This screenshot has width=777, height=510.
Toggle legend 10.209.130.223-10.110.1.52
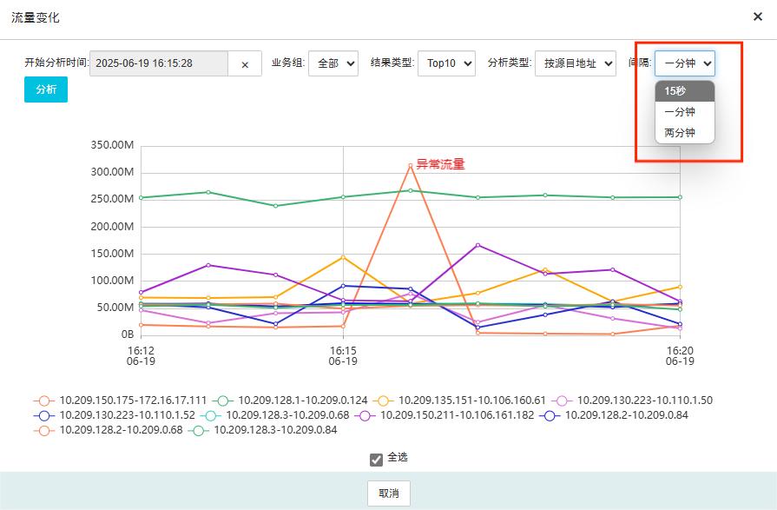coord(115,415)
